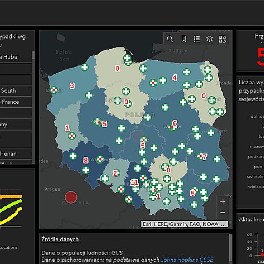Open the map bookmarks panel
The height and width of the screenshot is (264, 264).
184,39
